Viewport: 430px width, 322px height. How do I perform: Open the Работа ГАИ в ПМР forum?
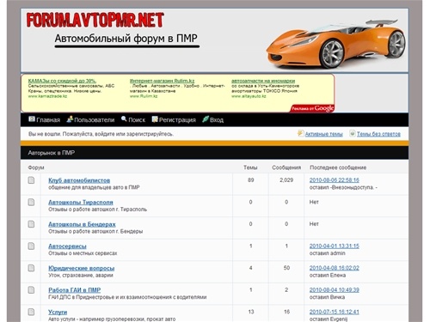coord(75,290)
